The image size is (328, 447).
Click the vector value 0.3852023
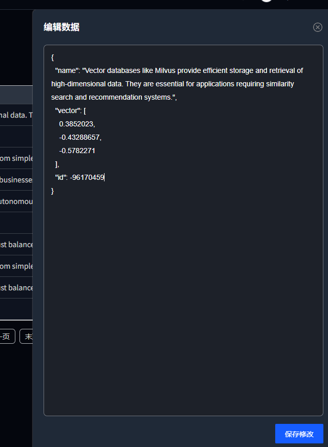[77, 124]
